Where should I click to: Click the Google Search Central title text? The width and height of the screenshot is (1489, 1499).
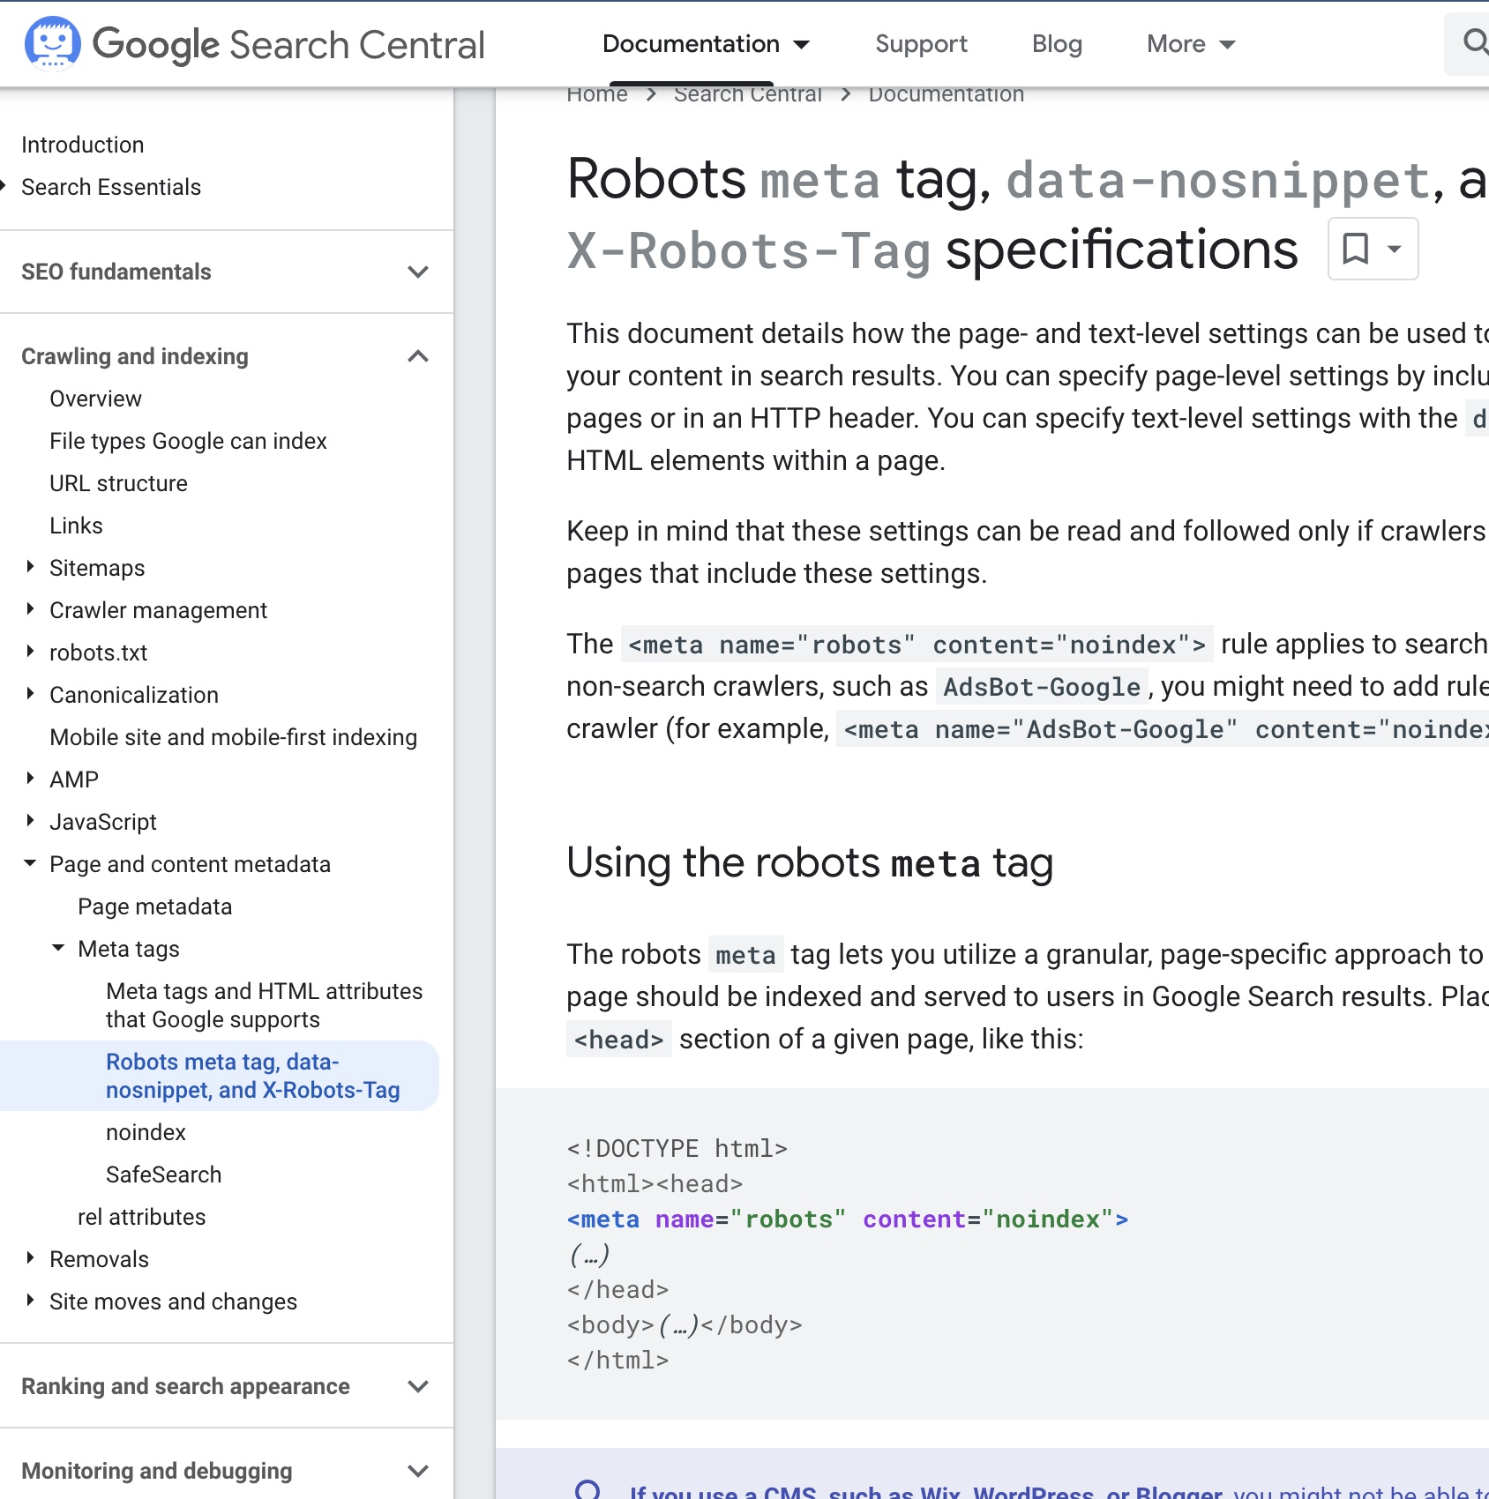point(288,45)
